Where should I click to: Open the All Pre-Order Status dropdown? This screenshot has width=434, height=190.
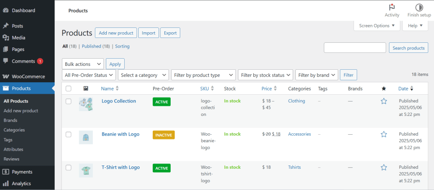coord(89,75)
